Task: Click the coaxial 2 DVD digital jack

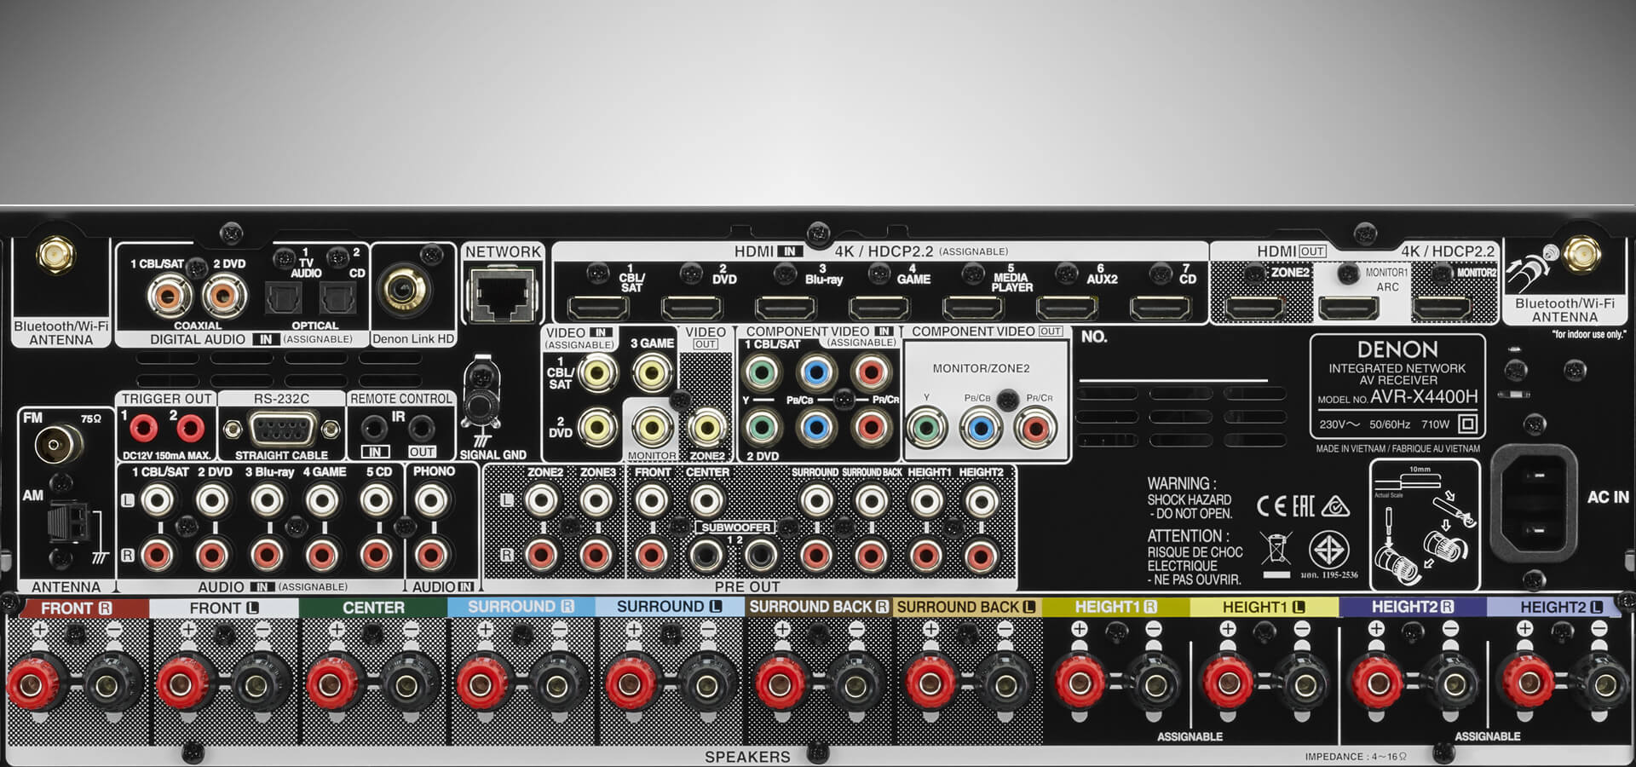Action: tap(224, 297)
